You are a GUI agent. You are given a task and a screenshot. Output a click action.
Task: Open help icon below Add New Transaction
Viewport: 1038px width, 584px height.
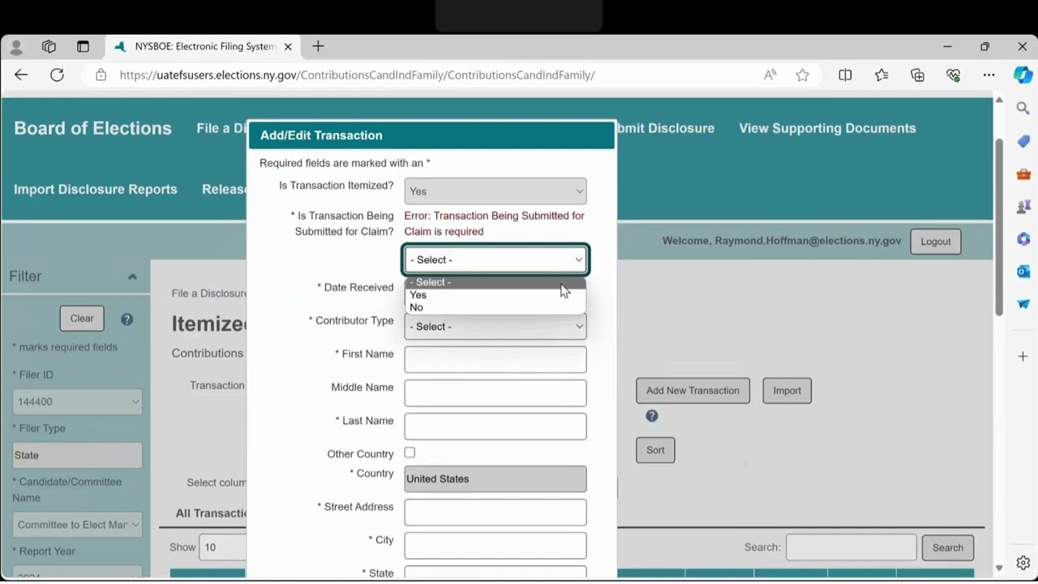click(x=651, y=416)
